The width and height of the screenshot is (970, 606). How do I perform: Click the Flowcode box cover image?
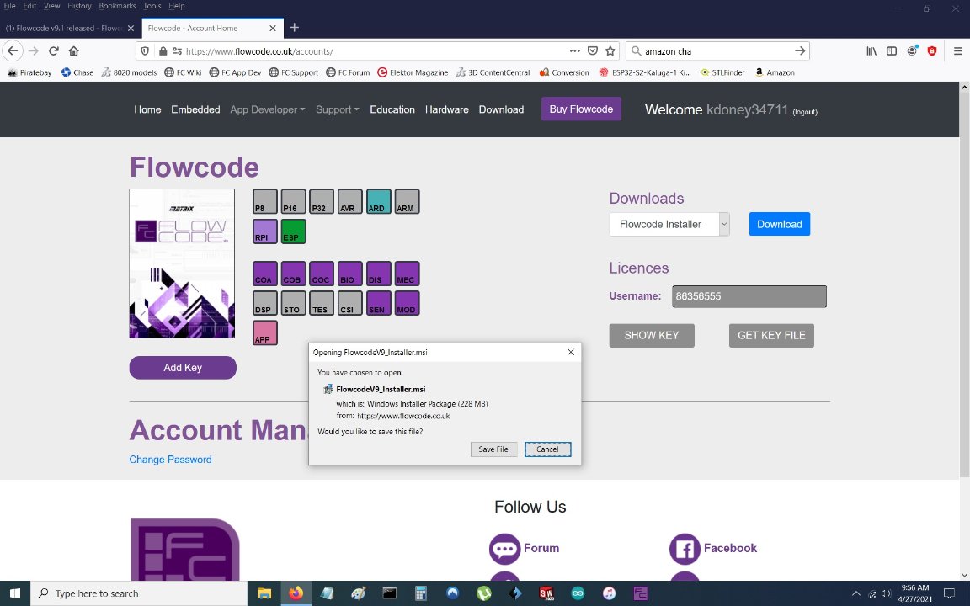pyautogui.click(x=182, y=263)
